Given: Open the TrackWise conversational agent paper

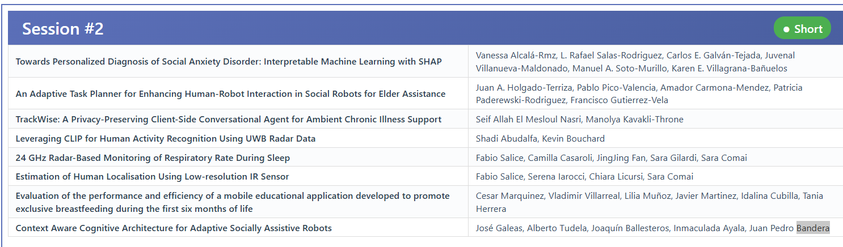Looking at the screenshot, I should coord(228,120).
